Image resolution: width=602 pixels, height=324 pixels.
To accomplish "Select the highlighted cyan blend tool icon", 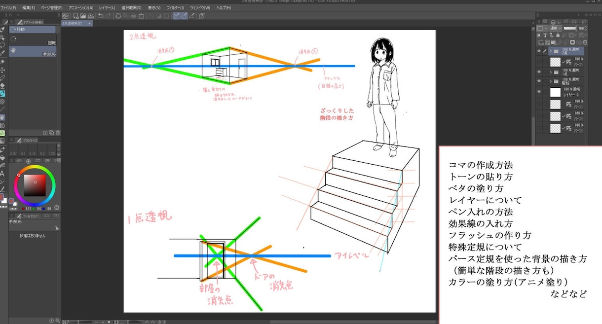I will (2, 94).
